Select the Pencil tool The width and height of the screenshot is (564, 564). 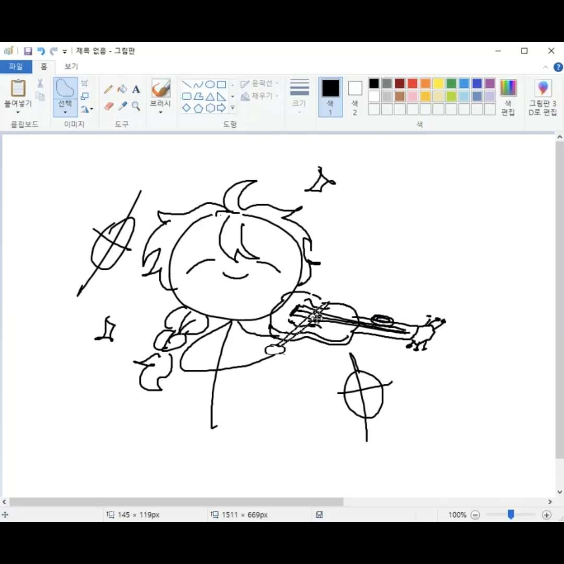coord(109,89)
